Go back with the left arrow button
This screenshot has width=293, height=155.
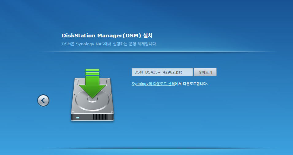[x=43, y=100]
